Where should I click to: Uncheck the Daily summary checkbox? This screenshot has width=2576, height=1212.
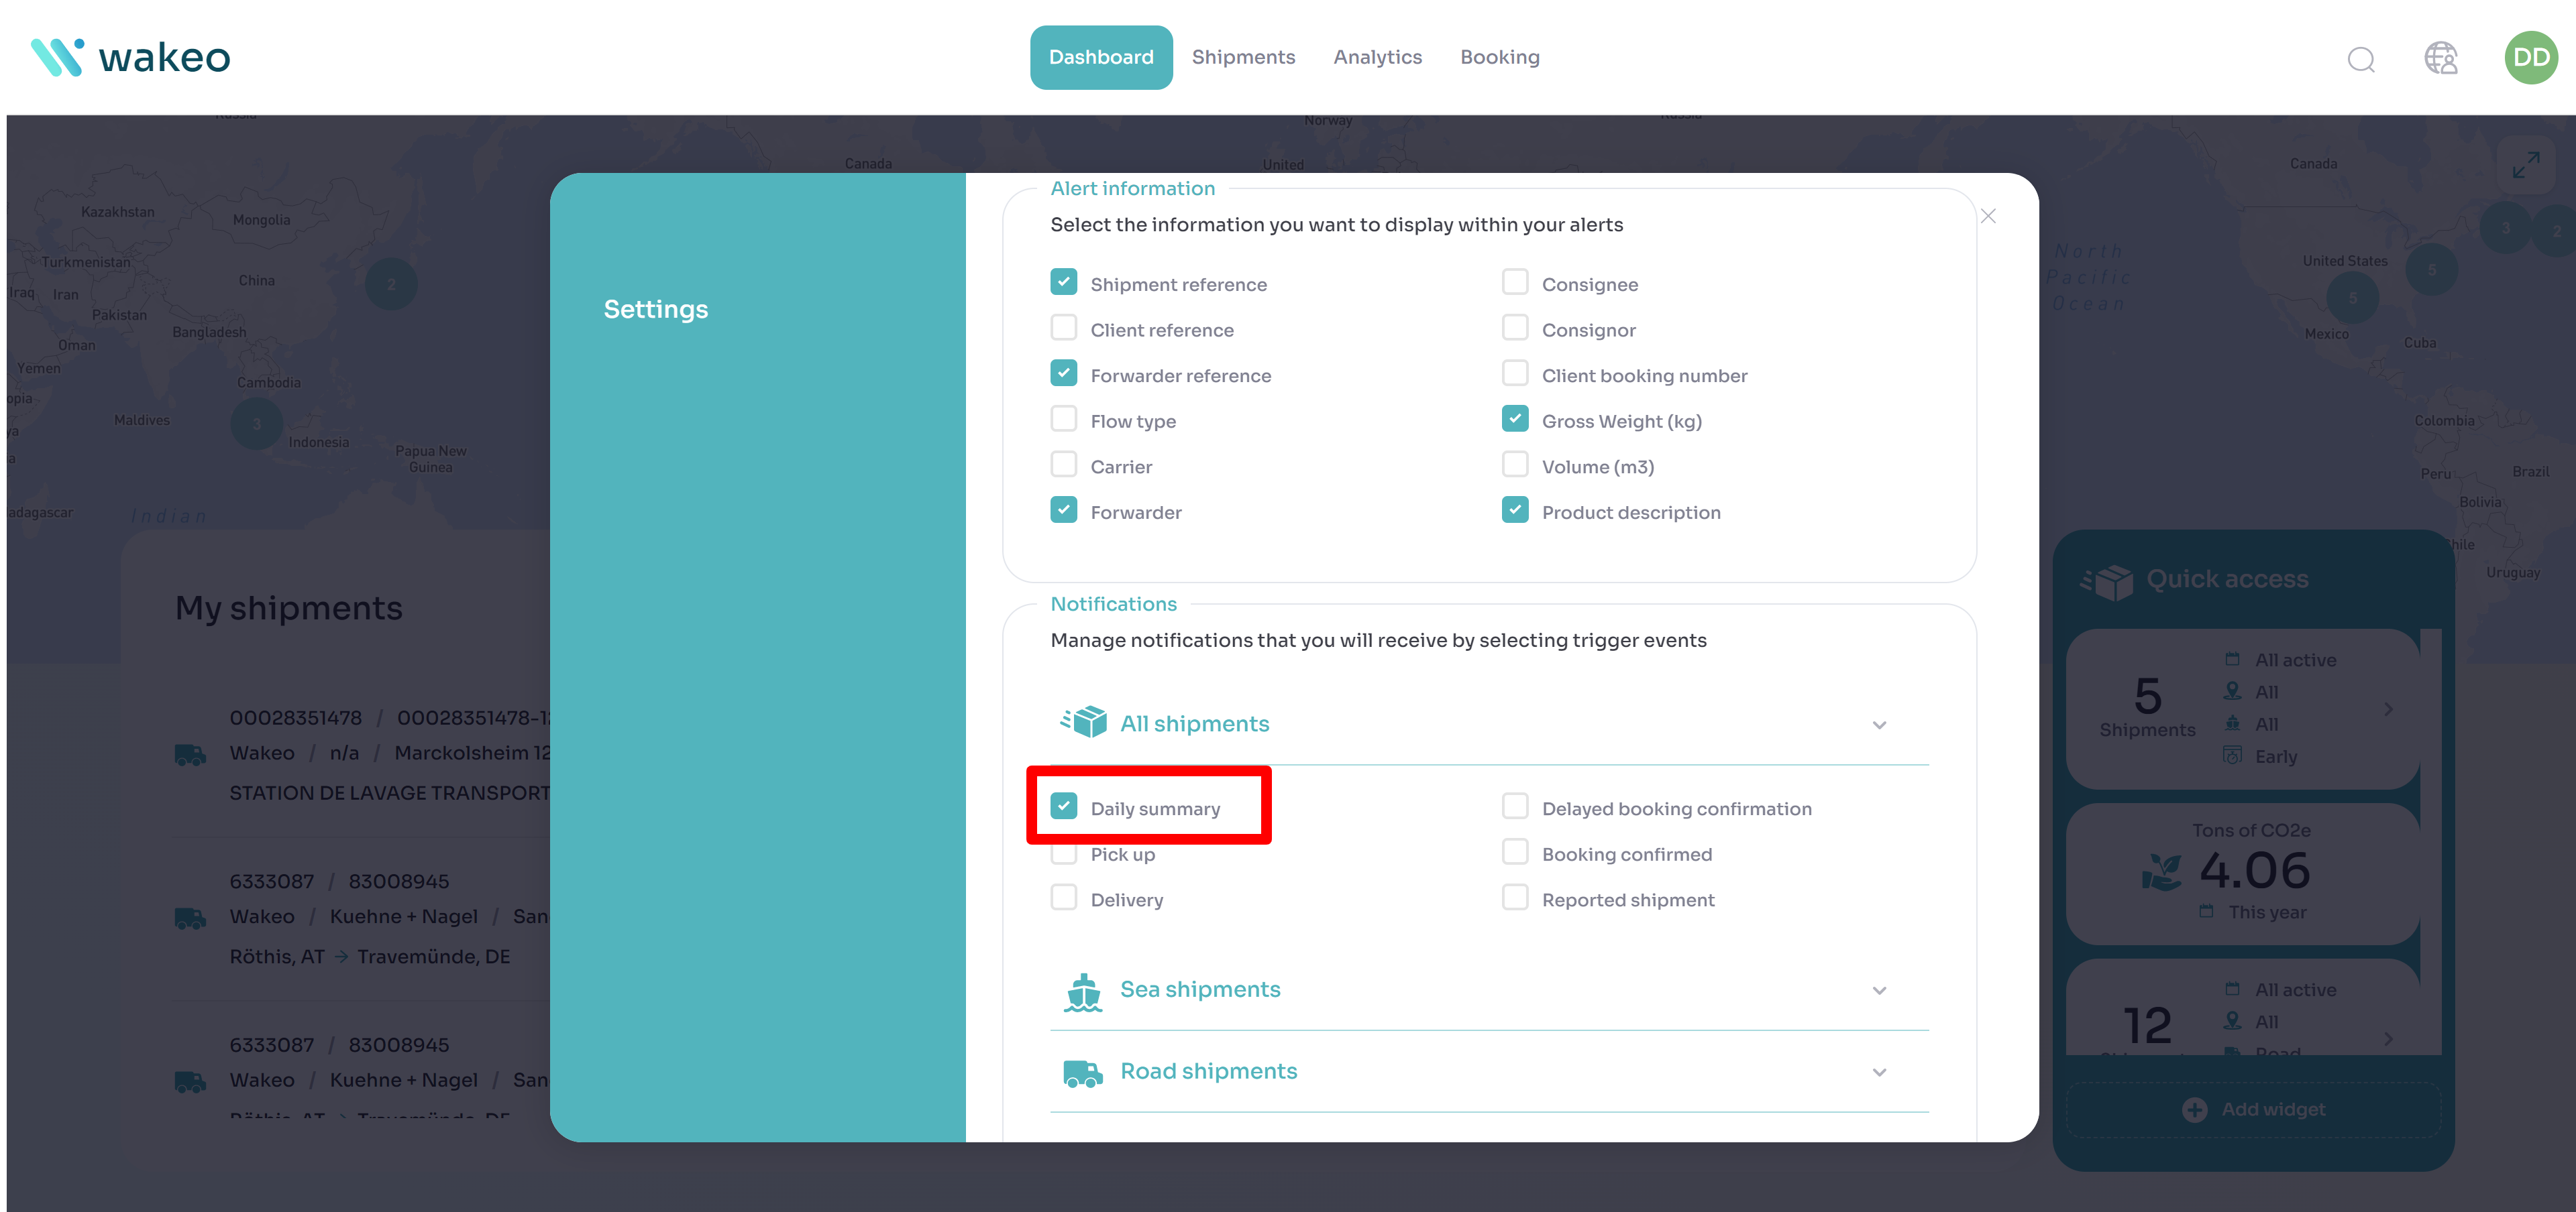[1064, 806]
